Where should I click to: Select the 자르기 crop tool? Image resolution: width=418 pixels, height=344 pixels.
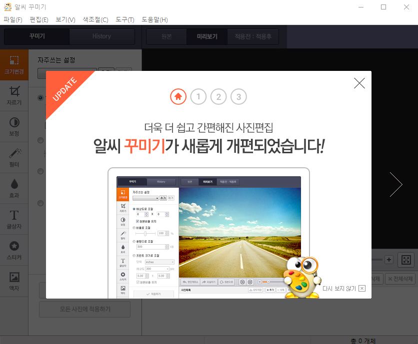pos(14,95)
